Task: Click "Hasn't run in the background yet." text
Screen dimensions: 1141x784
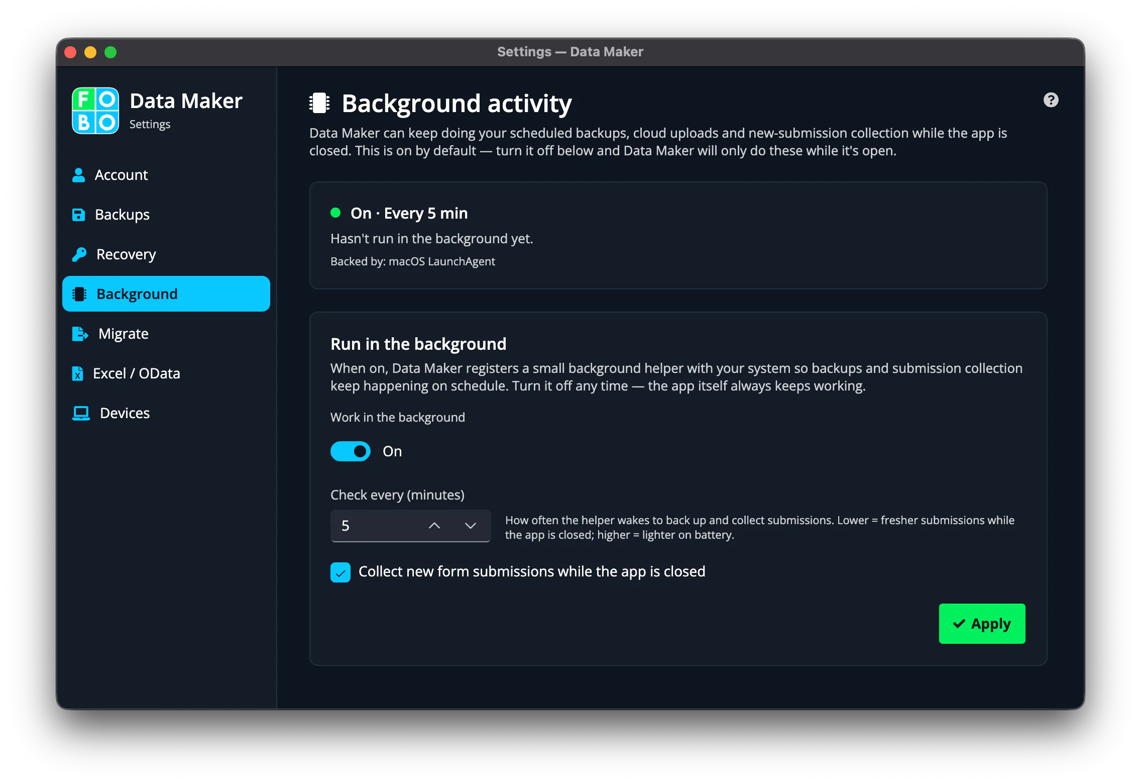Action: (x=432, y=239)
